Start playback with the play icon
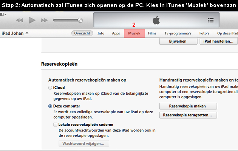Image resolution: width=238 pixels, height=151 pixels. 32,20
